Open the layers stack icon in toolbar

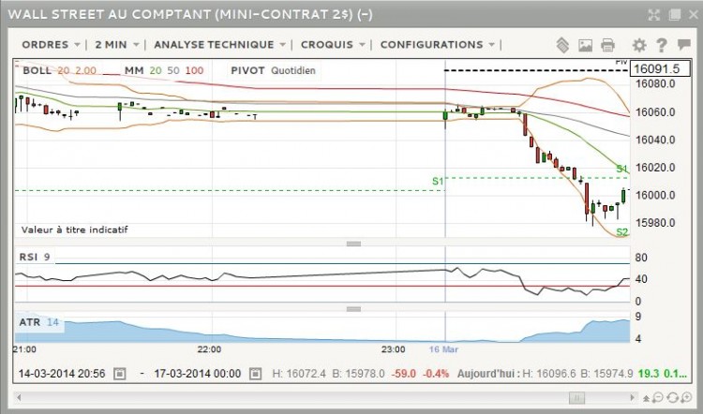click(x=562, y=45)
